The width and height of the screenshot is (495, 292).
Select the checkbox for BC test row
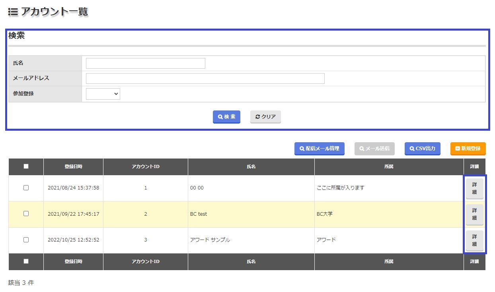26,214
